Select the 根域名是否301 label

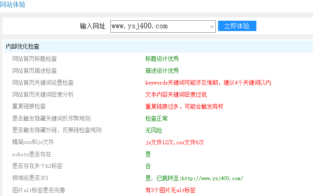(x=30, y=178)
